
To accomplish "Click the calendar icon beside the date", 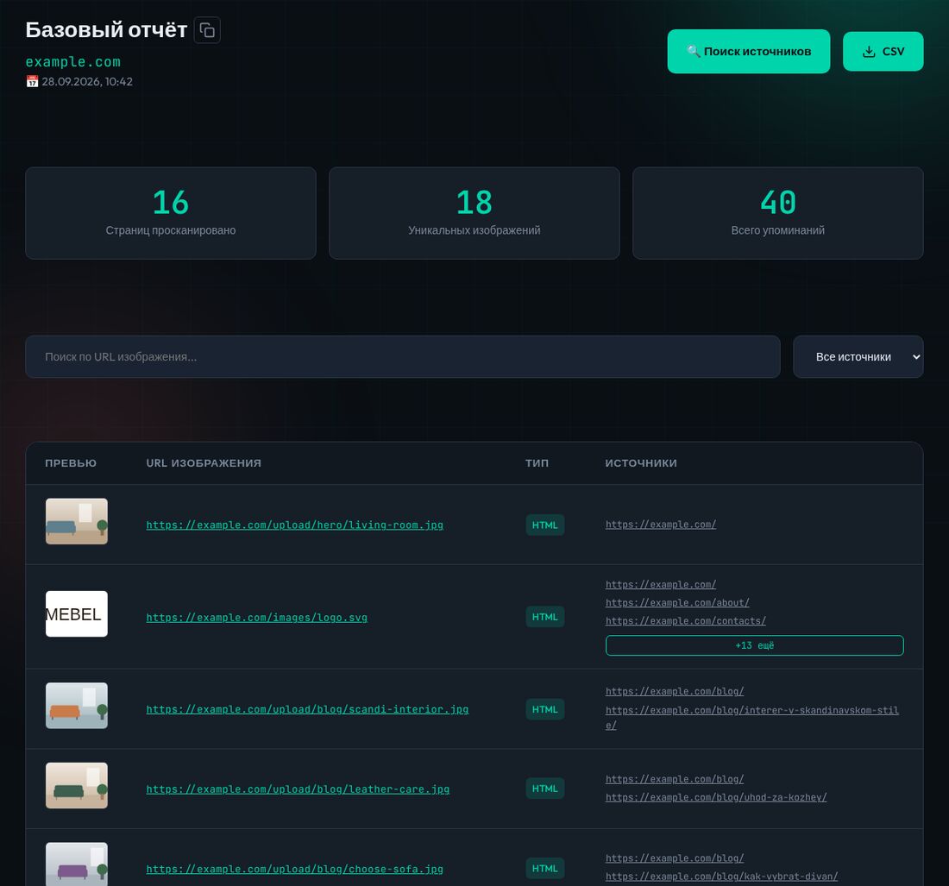I will pos(32,82).
